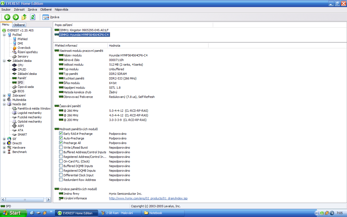
Task: Open the Oblíbené menu in menu bar
Action: coord(46,9)
